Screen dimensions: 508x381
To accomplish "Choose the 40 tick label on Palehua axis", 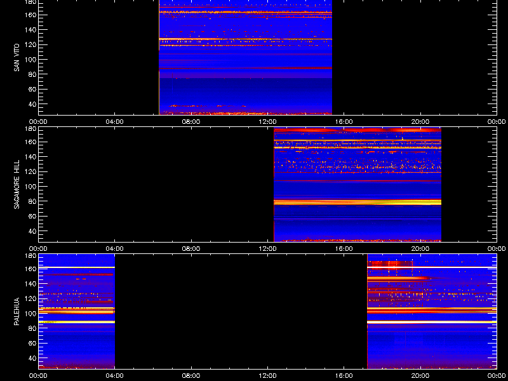I will pos(33,358).
